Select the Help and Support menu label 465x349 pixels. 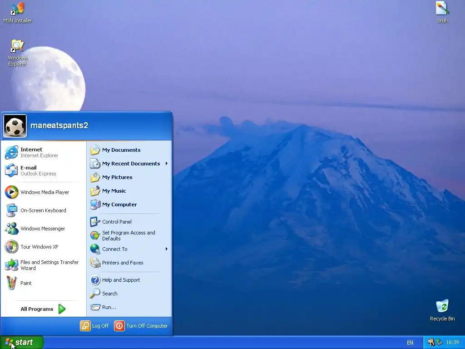(x=121, y=280)
